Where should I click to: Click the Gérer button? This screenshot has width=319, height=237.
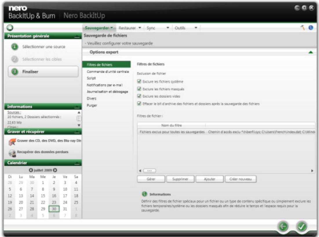(x=151, y=179)
